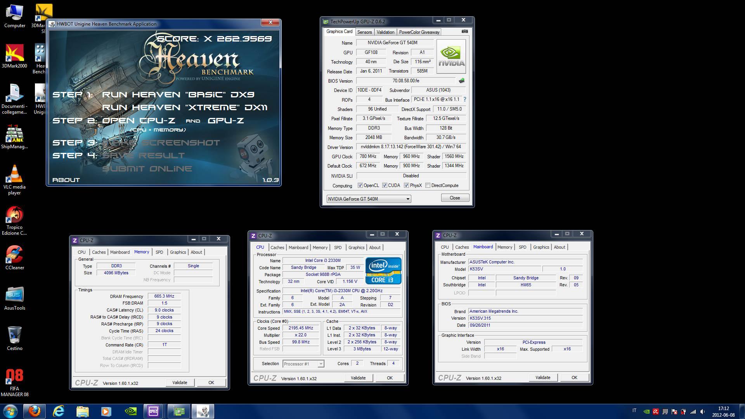Open the GPU selection dropdown in GPU-Z
Image resolution: width=745 pixels, height=419 pixels.
[369, 199]
